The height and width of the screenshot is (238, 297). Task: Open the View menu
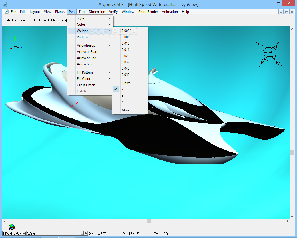[x=47, y=11]
